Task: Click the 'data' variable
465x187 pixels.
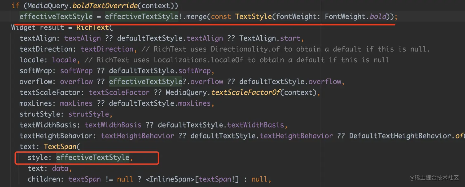Action: [60, 168]
